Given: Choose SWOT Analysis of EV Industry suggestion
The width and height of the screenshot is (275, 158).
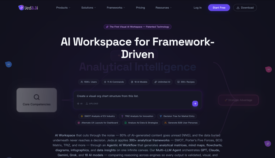Looking at the screenshot, I should tap(98, 116).
